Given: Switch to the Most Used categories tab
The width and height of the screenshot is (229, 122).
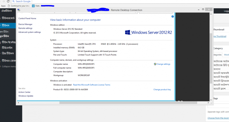Looking at the screenshot, I should tap(226, 55).
